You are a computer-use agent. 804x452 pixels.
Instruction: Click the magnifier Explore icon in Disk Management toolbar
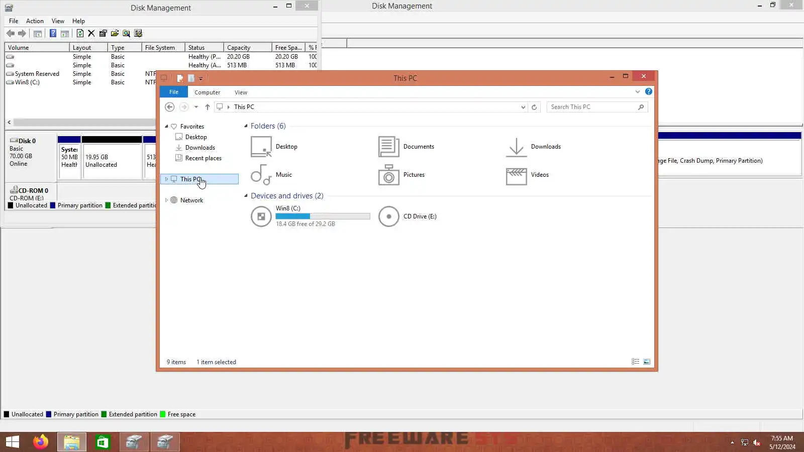tap(126, 34)
